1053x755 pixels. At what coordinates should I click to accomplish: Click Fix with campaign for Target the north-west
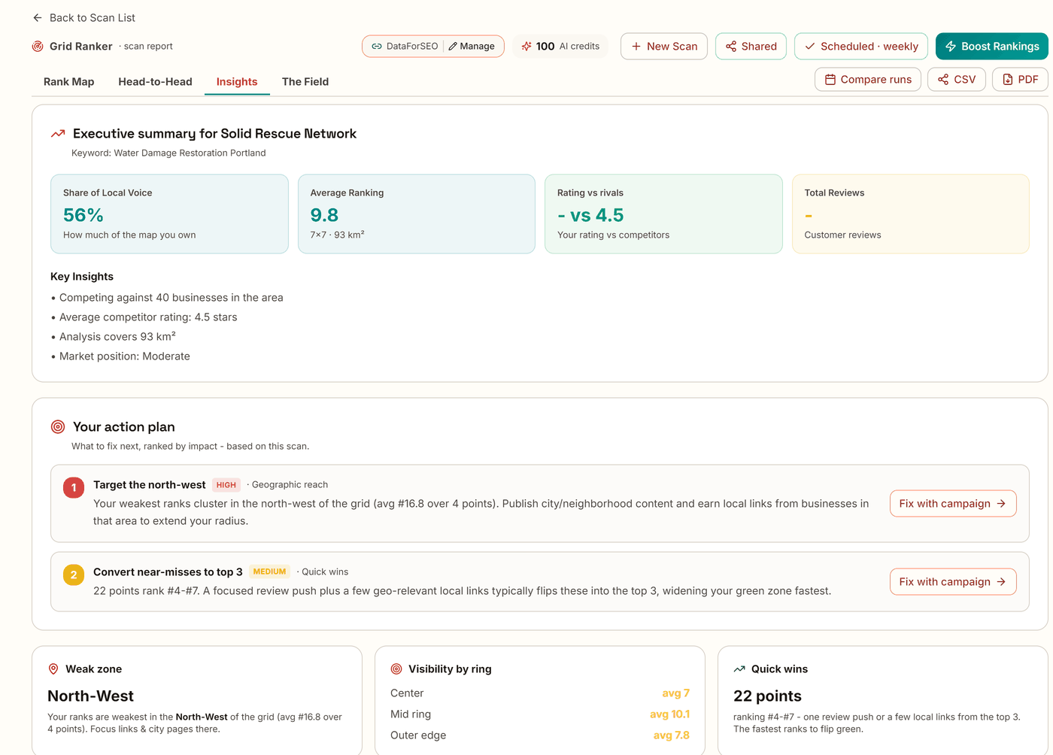[x=953, y=503]
